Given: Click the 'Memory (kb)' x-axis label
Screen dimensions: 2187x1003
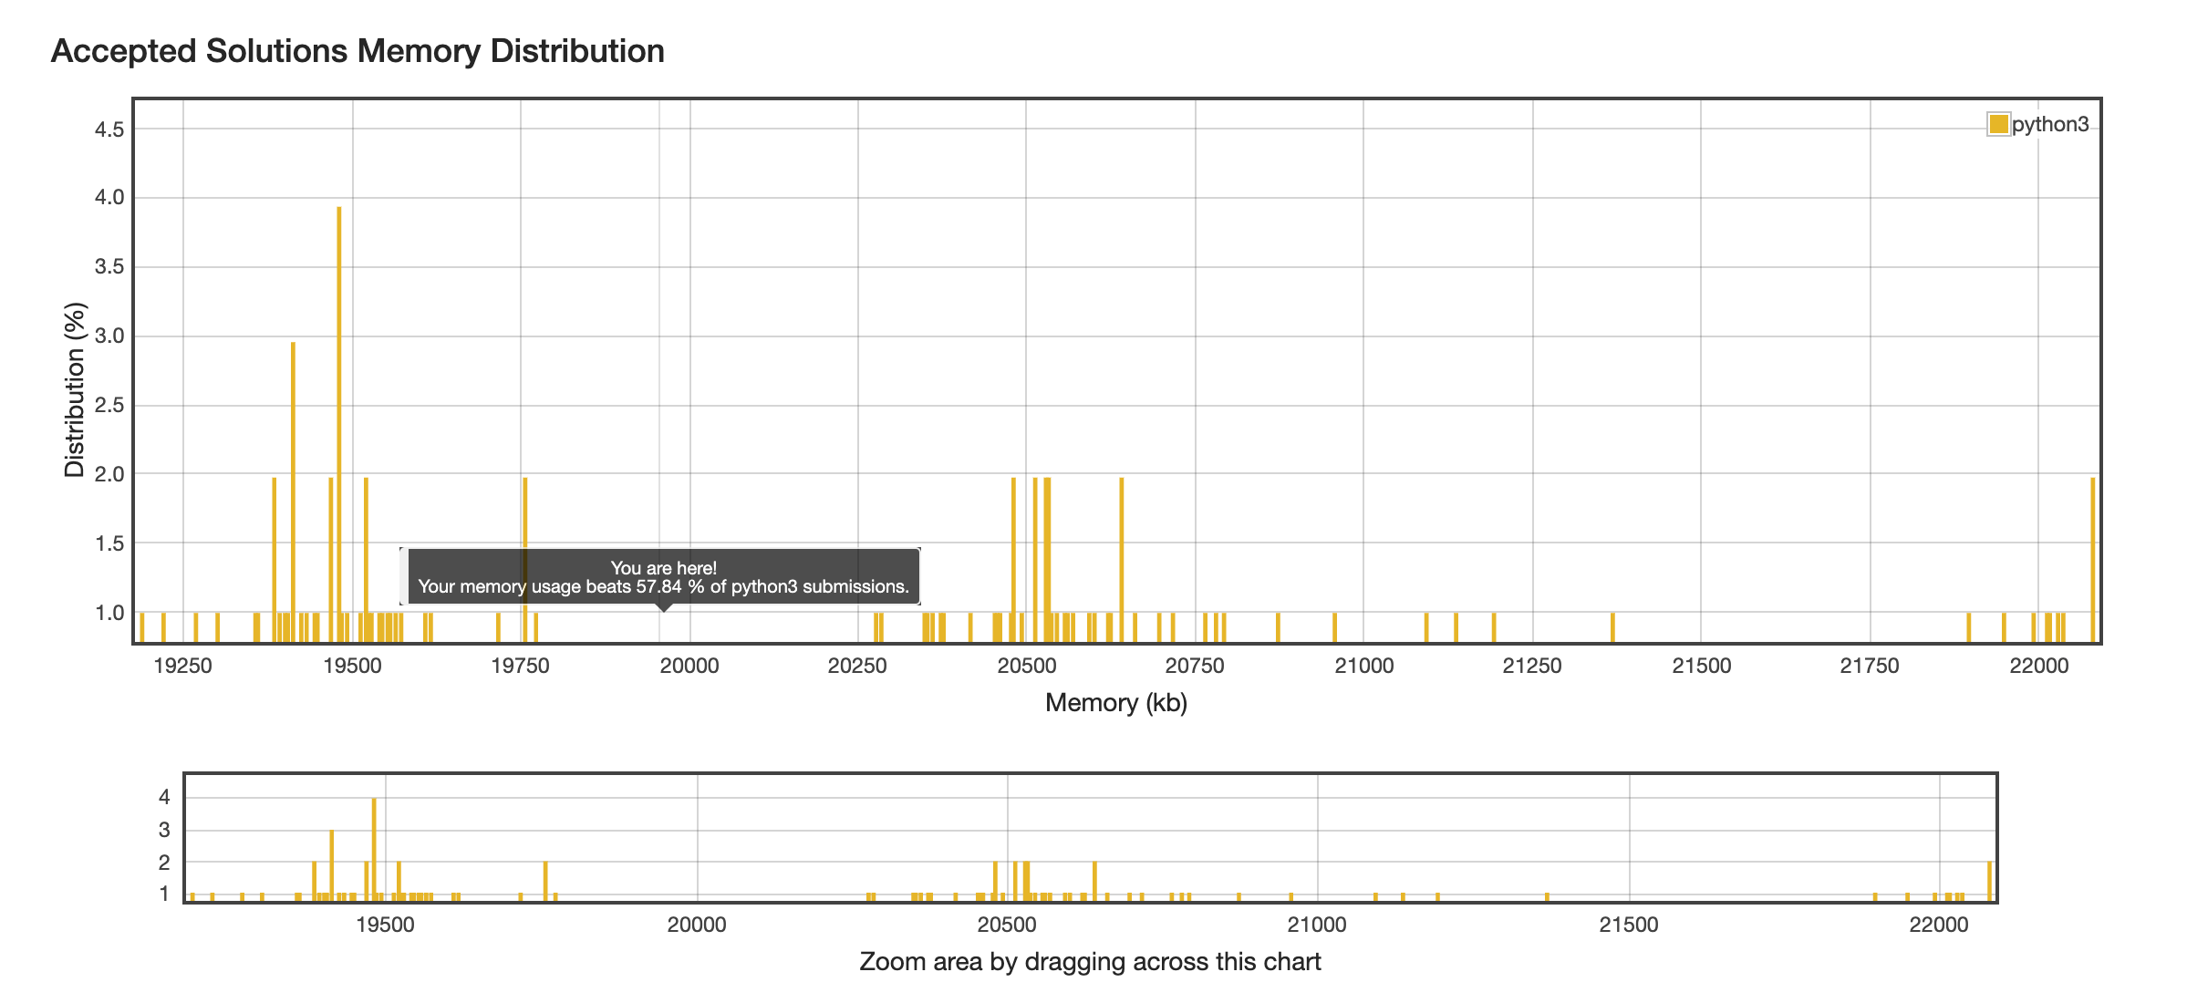Looking at the screenshot, I should (x=1115, y=703).
